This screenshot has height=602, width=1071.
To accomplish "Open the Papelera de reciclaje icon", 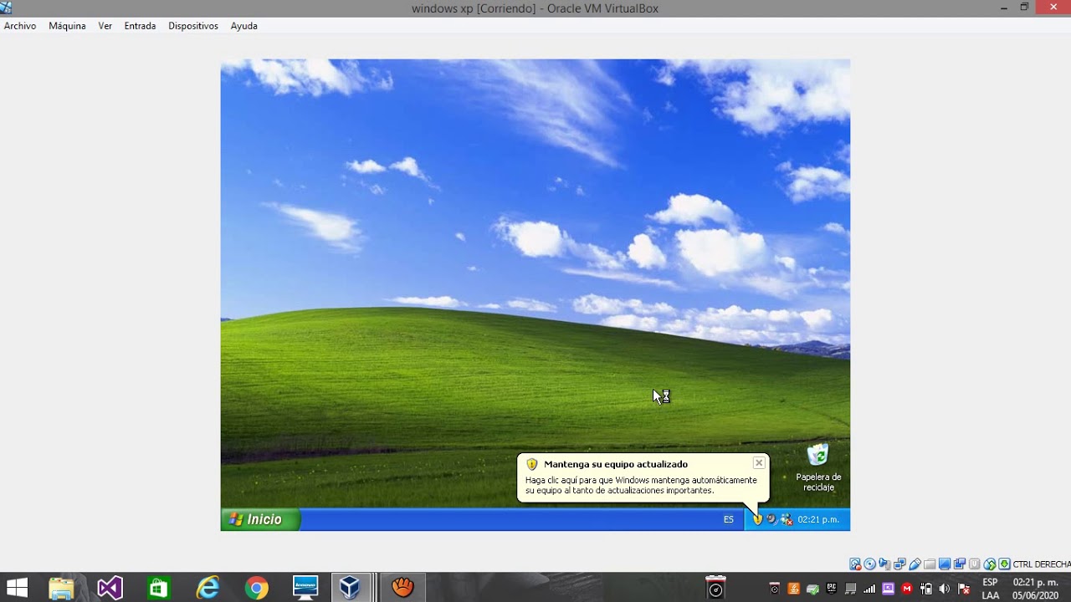I will pyautogui.click(x=818, y=468).
